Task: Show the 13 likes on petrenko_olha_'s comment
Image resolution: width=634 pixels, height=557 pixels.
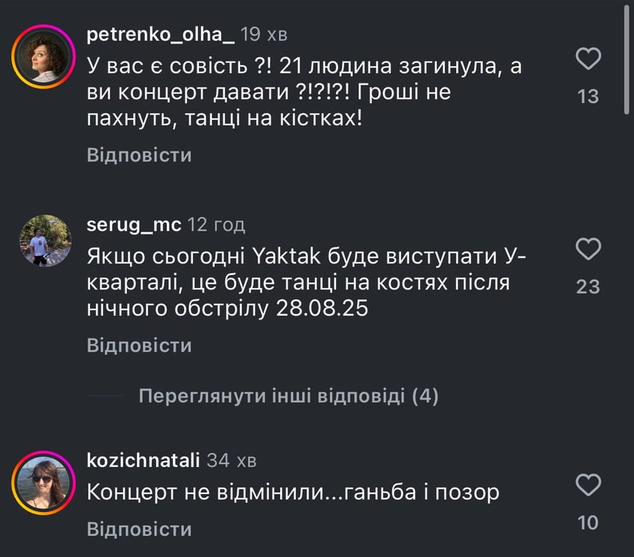Action: click(x=588, y=96)
